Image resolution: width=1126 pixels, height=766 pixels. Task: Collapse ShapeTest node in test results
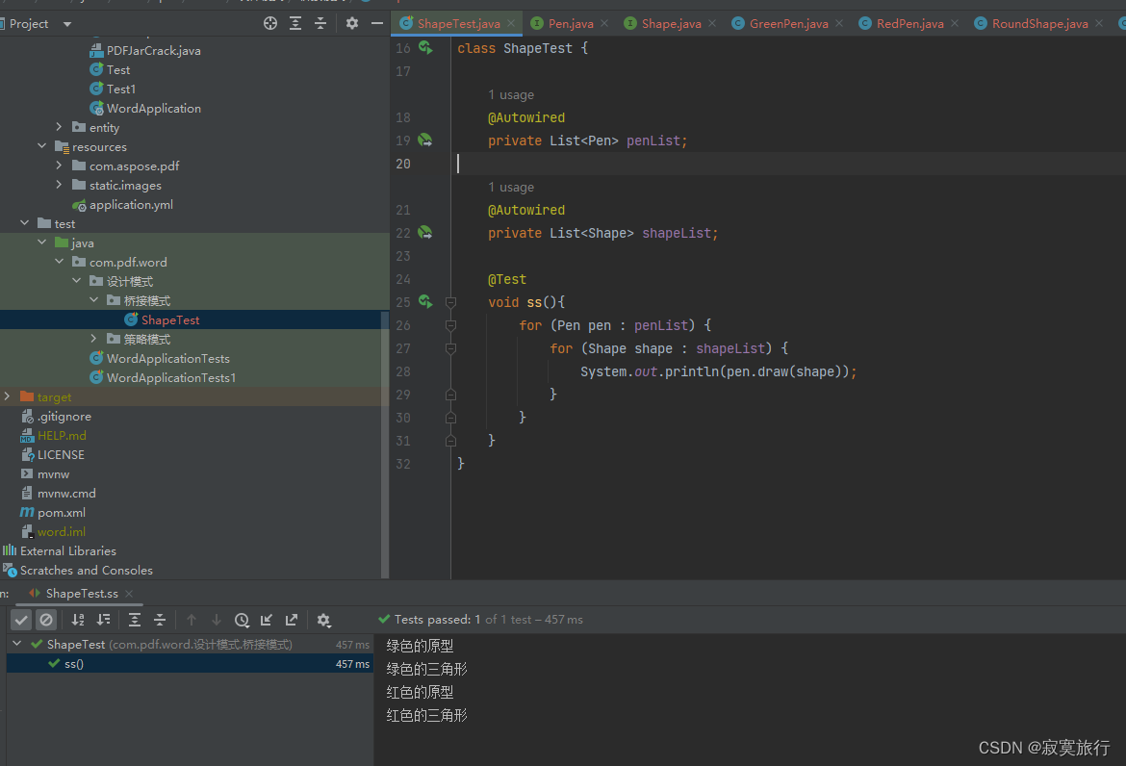[17, 644]
